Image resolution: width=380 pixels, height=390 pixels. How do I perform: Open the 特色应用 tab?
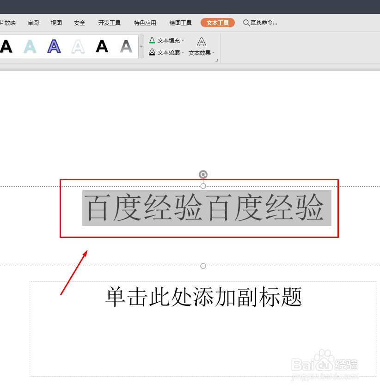click(145, 23)
